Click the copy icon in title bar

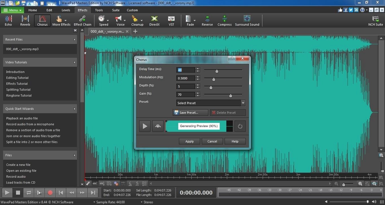point(36,3)
